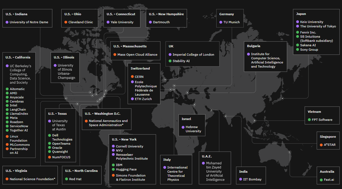Click the purple dot beside Yale University

coord(108,22)
